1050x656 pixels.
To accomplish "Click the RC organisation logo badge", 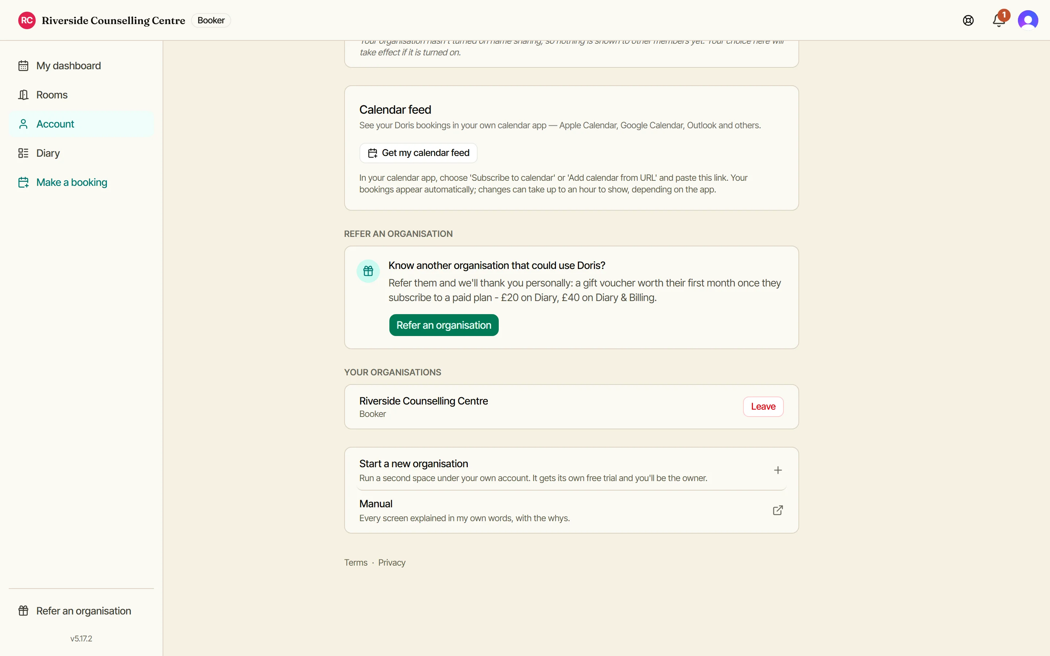I will 27,20.
